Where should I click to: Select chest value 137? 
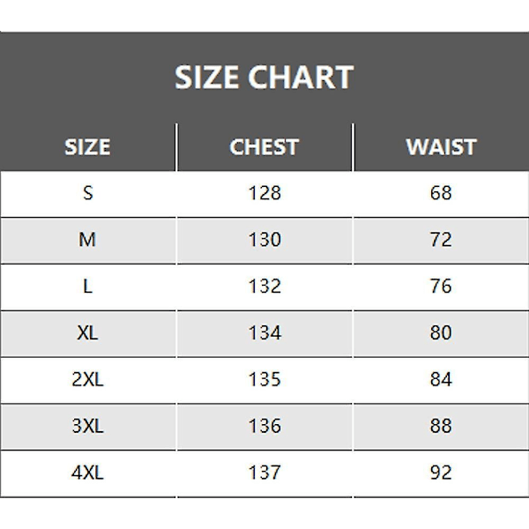tap(264, 473)
